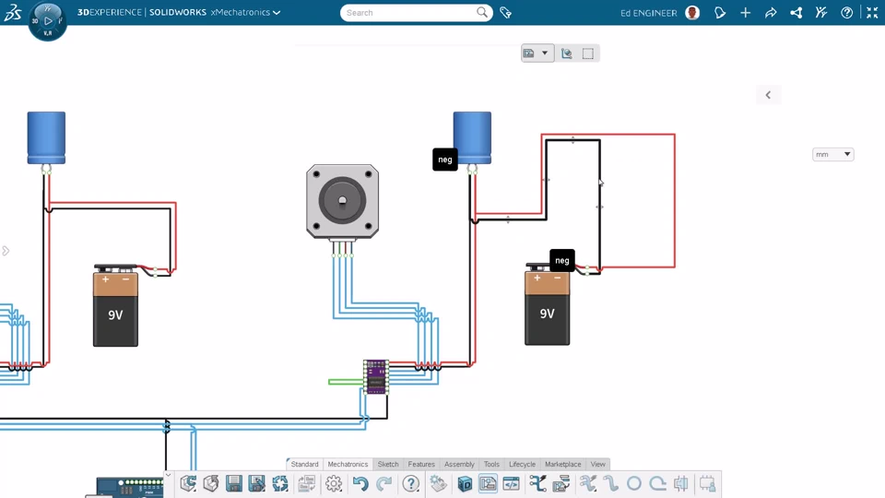Click the Save As disk with pencil icon

click(x=257, y=483)
